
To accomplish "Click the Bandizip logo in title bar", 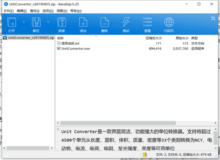I will click(6, 4).
